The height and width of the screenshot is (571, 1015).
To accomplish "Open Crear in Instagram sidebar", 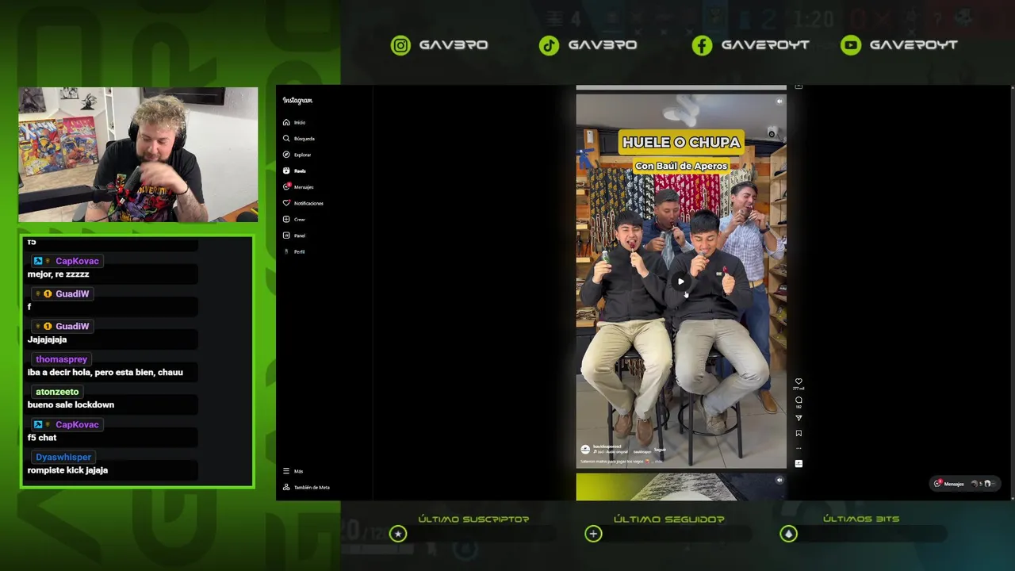I will click(294, 219).
